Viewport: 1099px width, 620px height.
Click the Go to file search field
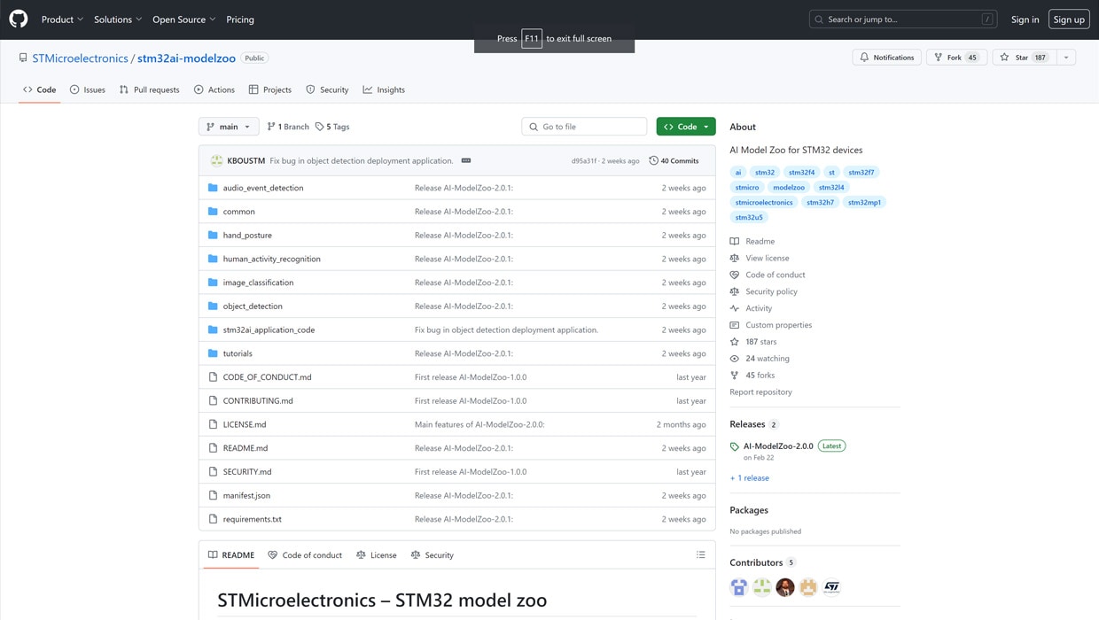tap(585, 127)
